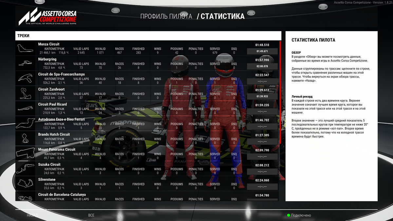
Task: Open the Circuit de Spa-Francorchamps row title
Action: tap(62, 74)
